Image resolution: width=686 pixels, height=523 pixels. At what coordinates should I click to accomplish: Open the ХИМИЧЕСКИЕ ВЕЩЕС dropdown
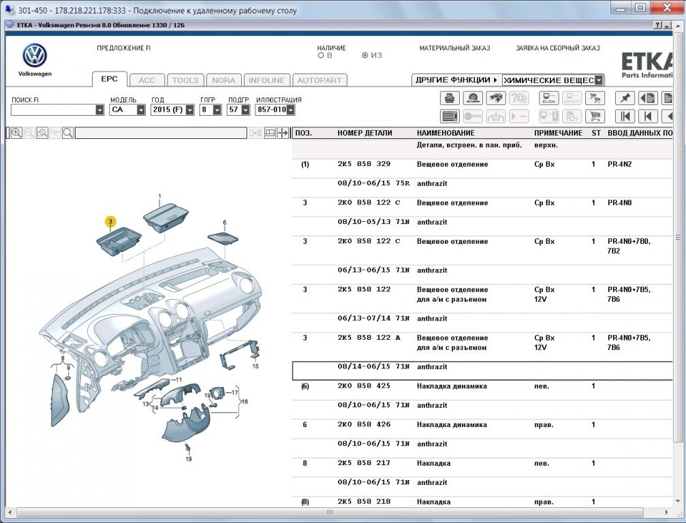point(599,80)
